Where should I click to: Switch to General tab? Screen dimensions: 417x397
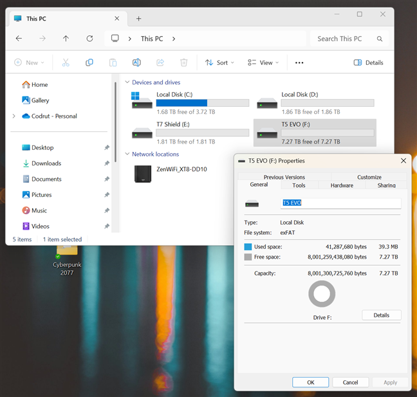pyautogui.click(x=259, y=185)
